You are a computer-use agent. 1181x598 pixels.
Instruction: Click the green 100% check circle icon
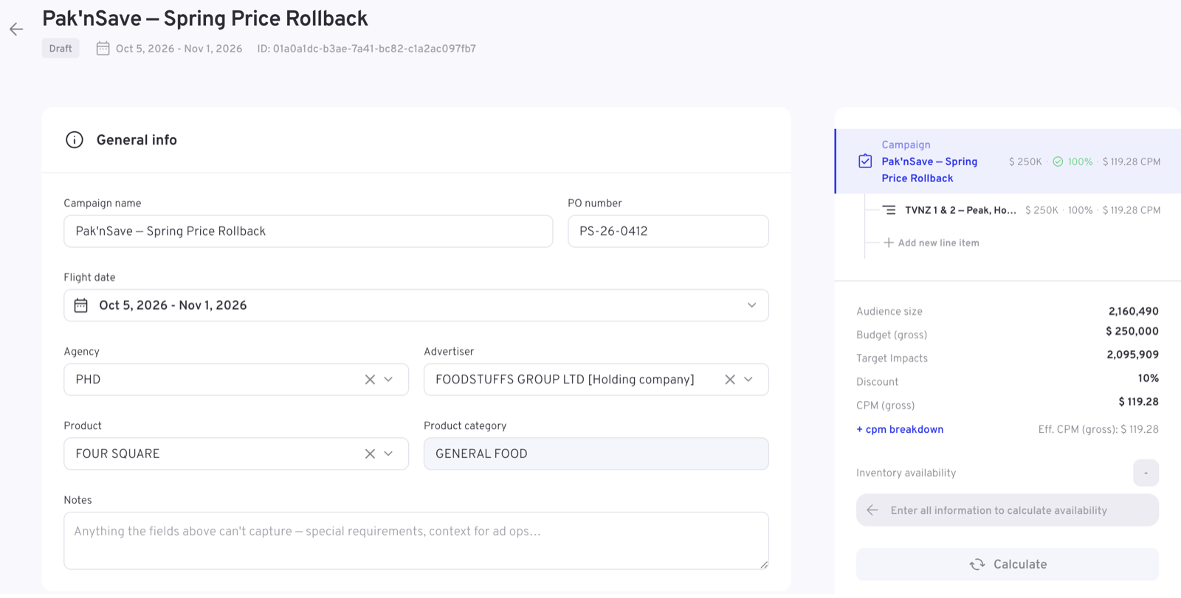[1058, 161]
